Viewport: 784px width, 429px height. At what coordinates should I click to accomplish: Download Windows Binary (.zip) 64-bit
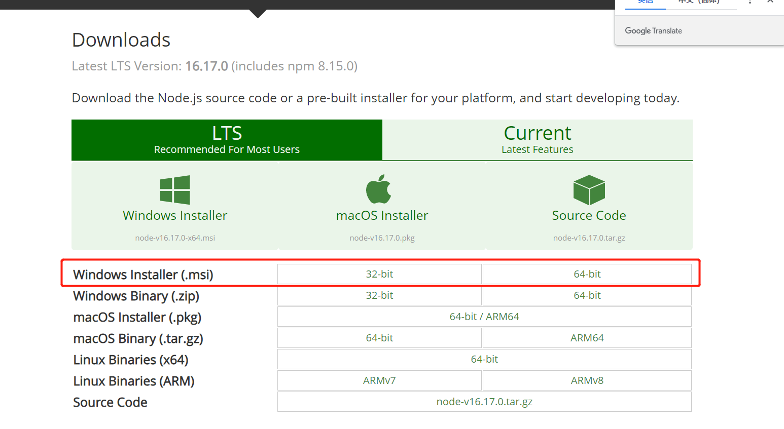(587, 295)
